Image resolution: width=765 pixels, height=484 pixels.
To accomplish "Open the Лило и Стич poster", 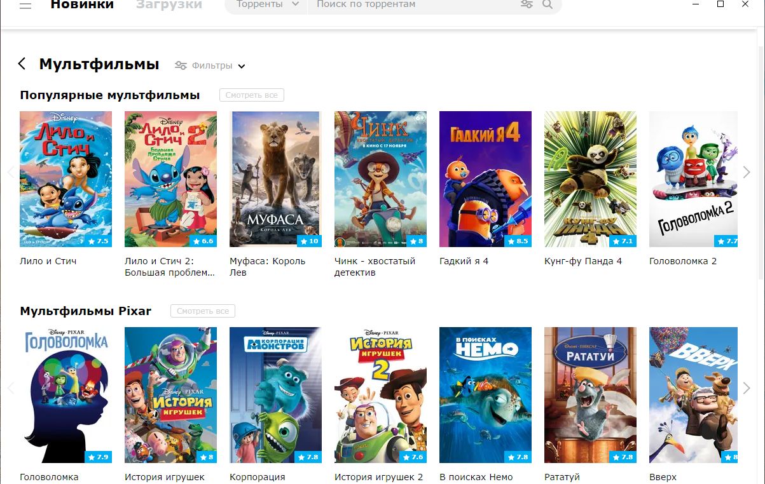I will pyautogui.click(x=65, y=179).
